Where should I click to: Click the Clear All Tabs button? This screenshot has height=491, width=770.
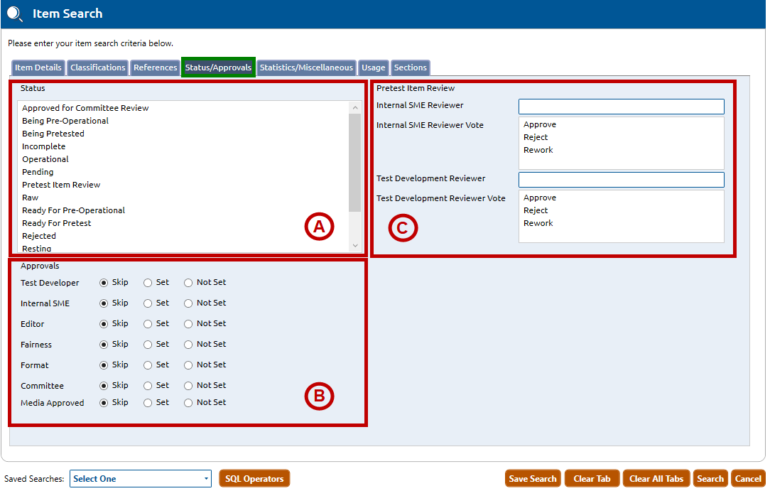tap(656, 479)
